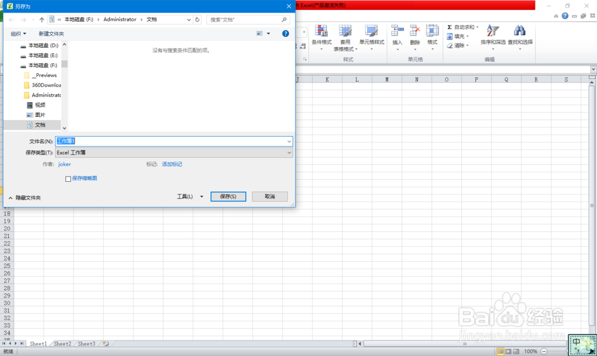The image size is (597, 356).
Task: Select the Documents (文档) folder in tree
Action: point(36,125)
